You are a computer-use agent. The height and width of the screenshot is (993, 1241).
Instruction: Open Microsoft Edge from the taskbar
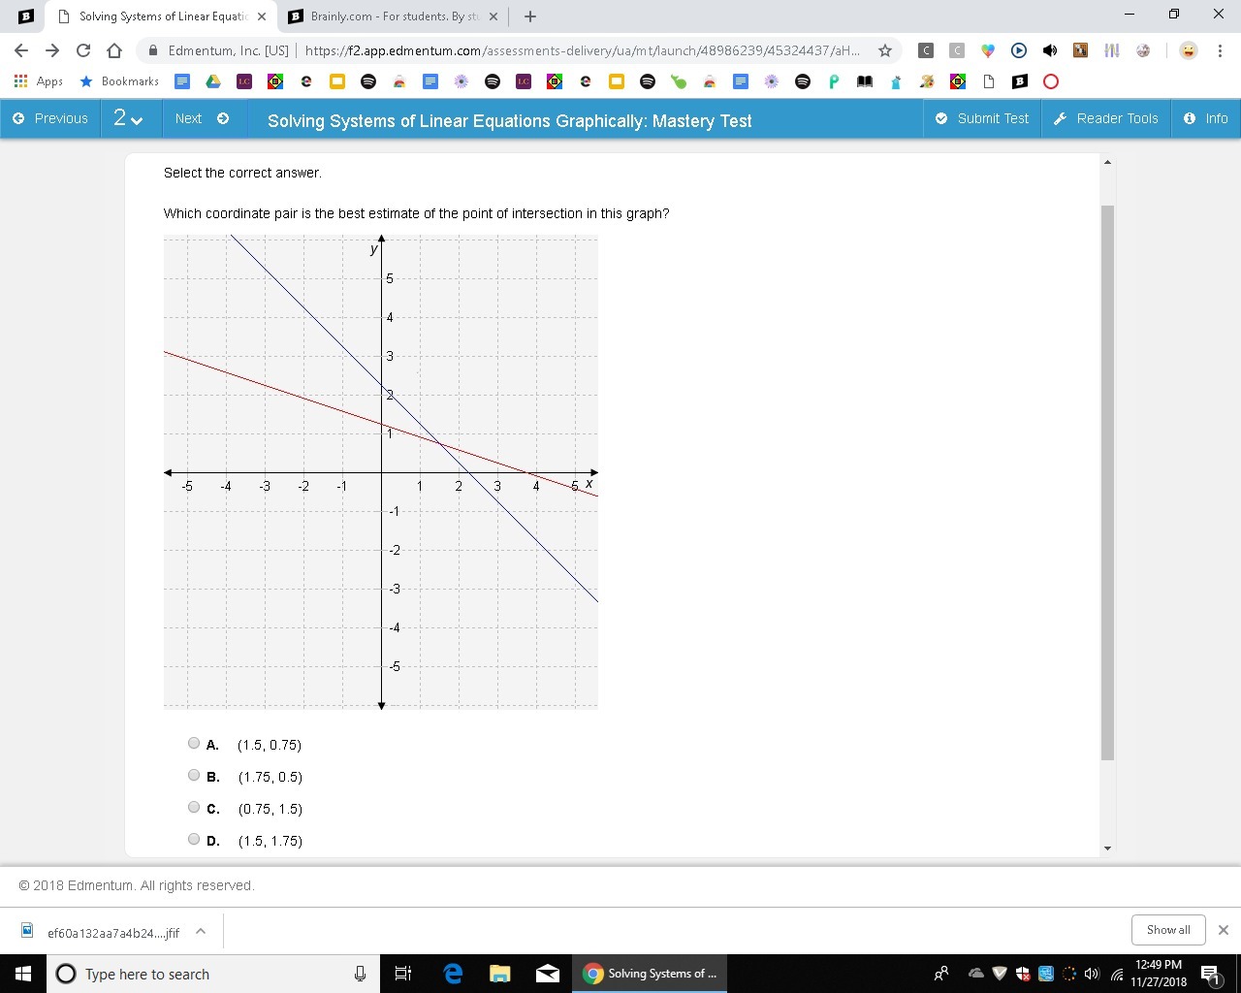pos(453,973)
